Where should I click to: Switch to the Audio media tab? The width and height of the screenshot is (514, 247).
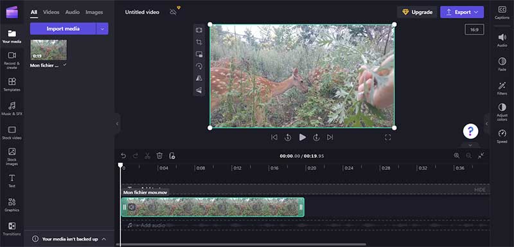(73, 12)
